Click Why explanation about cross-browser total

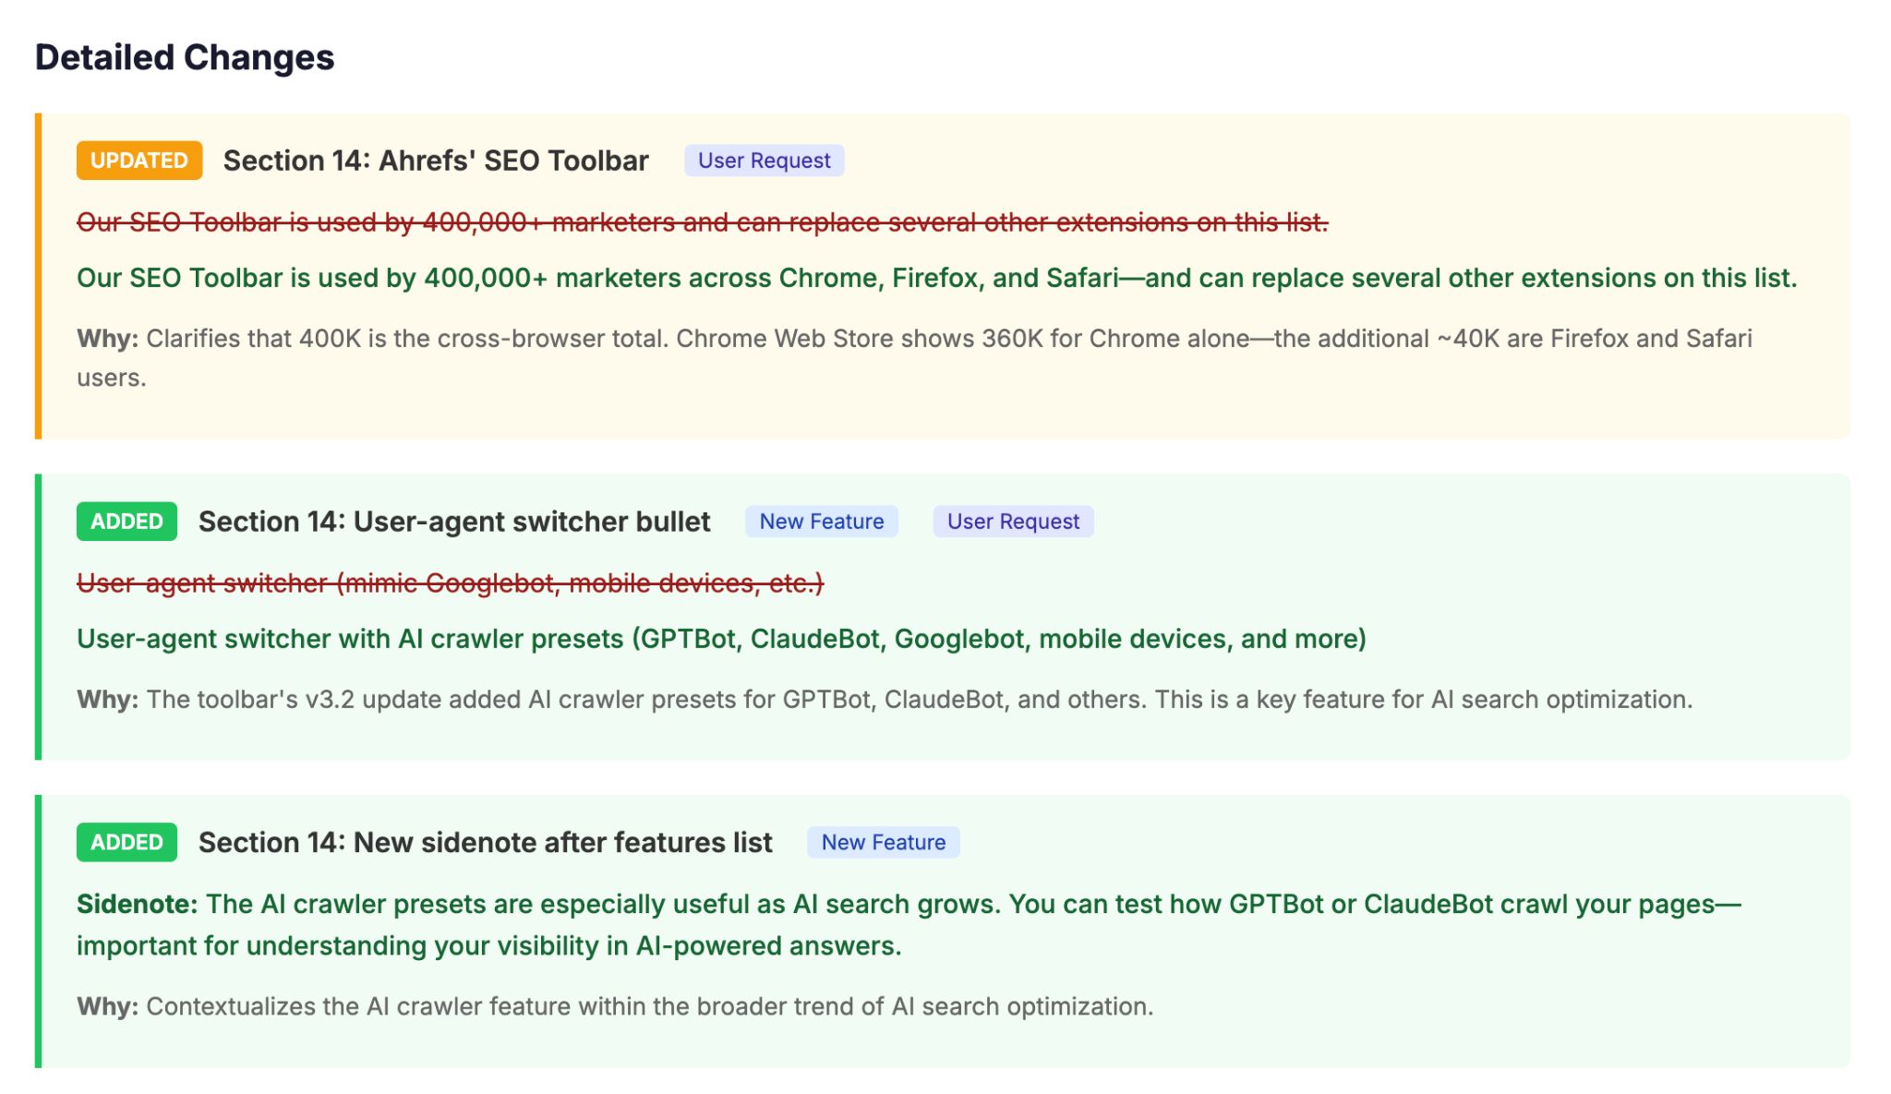click(x=914, y=339)
